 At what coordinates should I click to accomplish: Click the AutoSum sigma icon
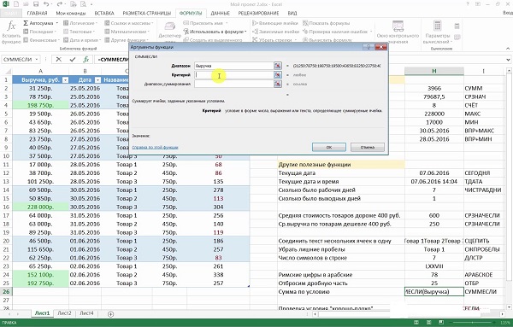(26, 23)
